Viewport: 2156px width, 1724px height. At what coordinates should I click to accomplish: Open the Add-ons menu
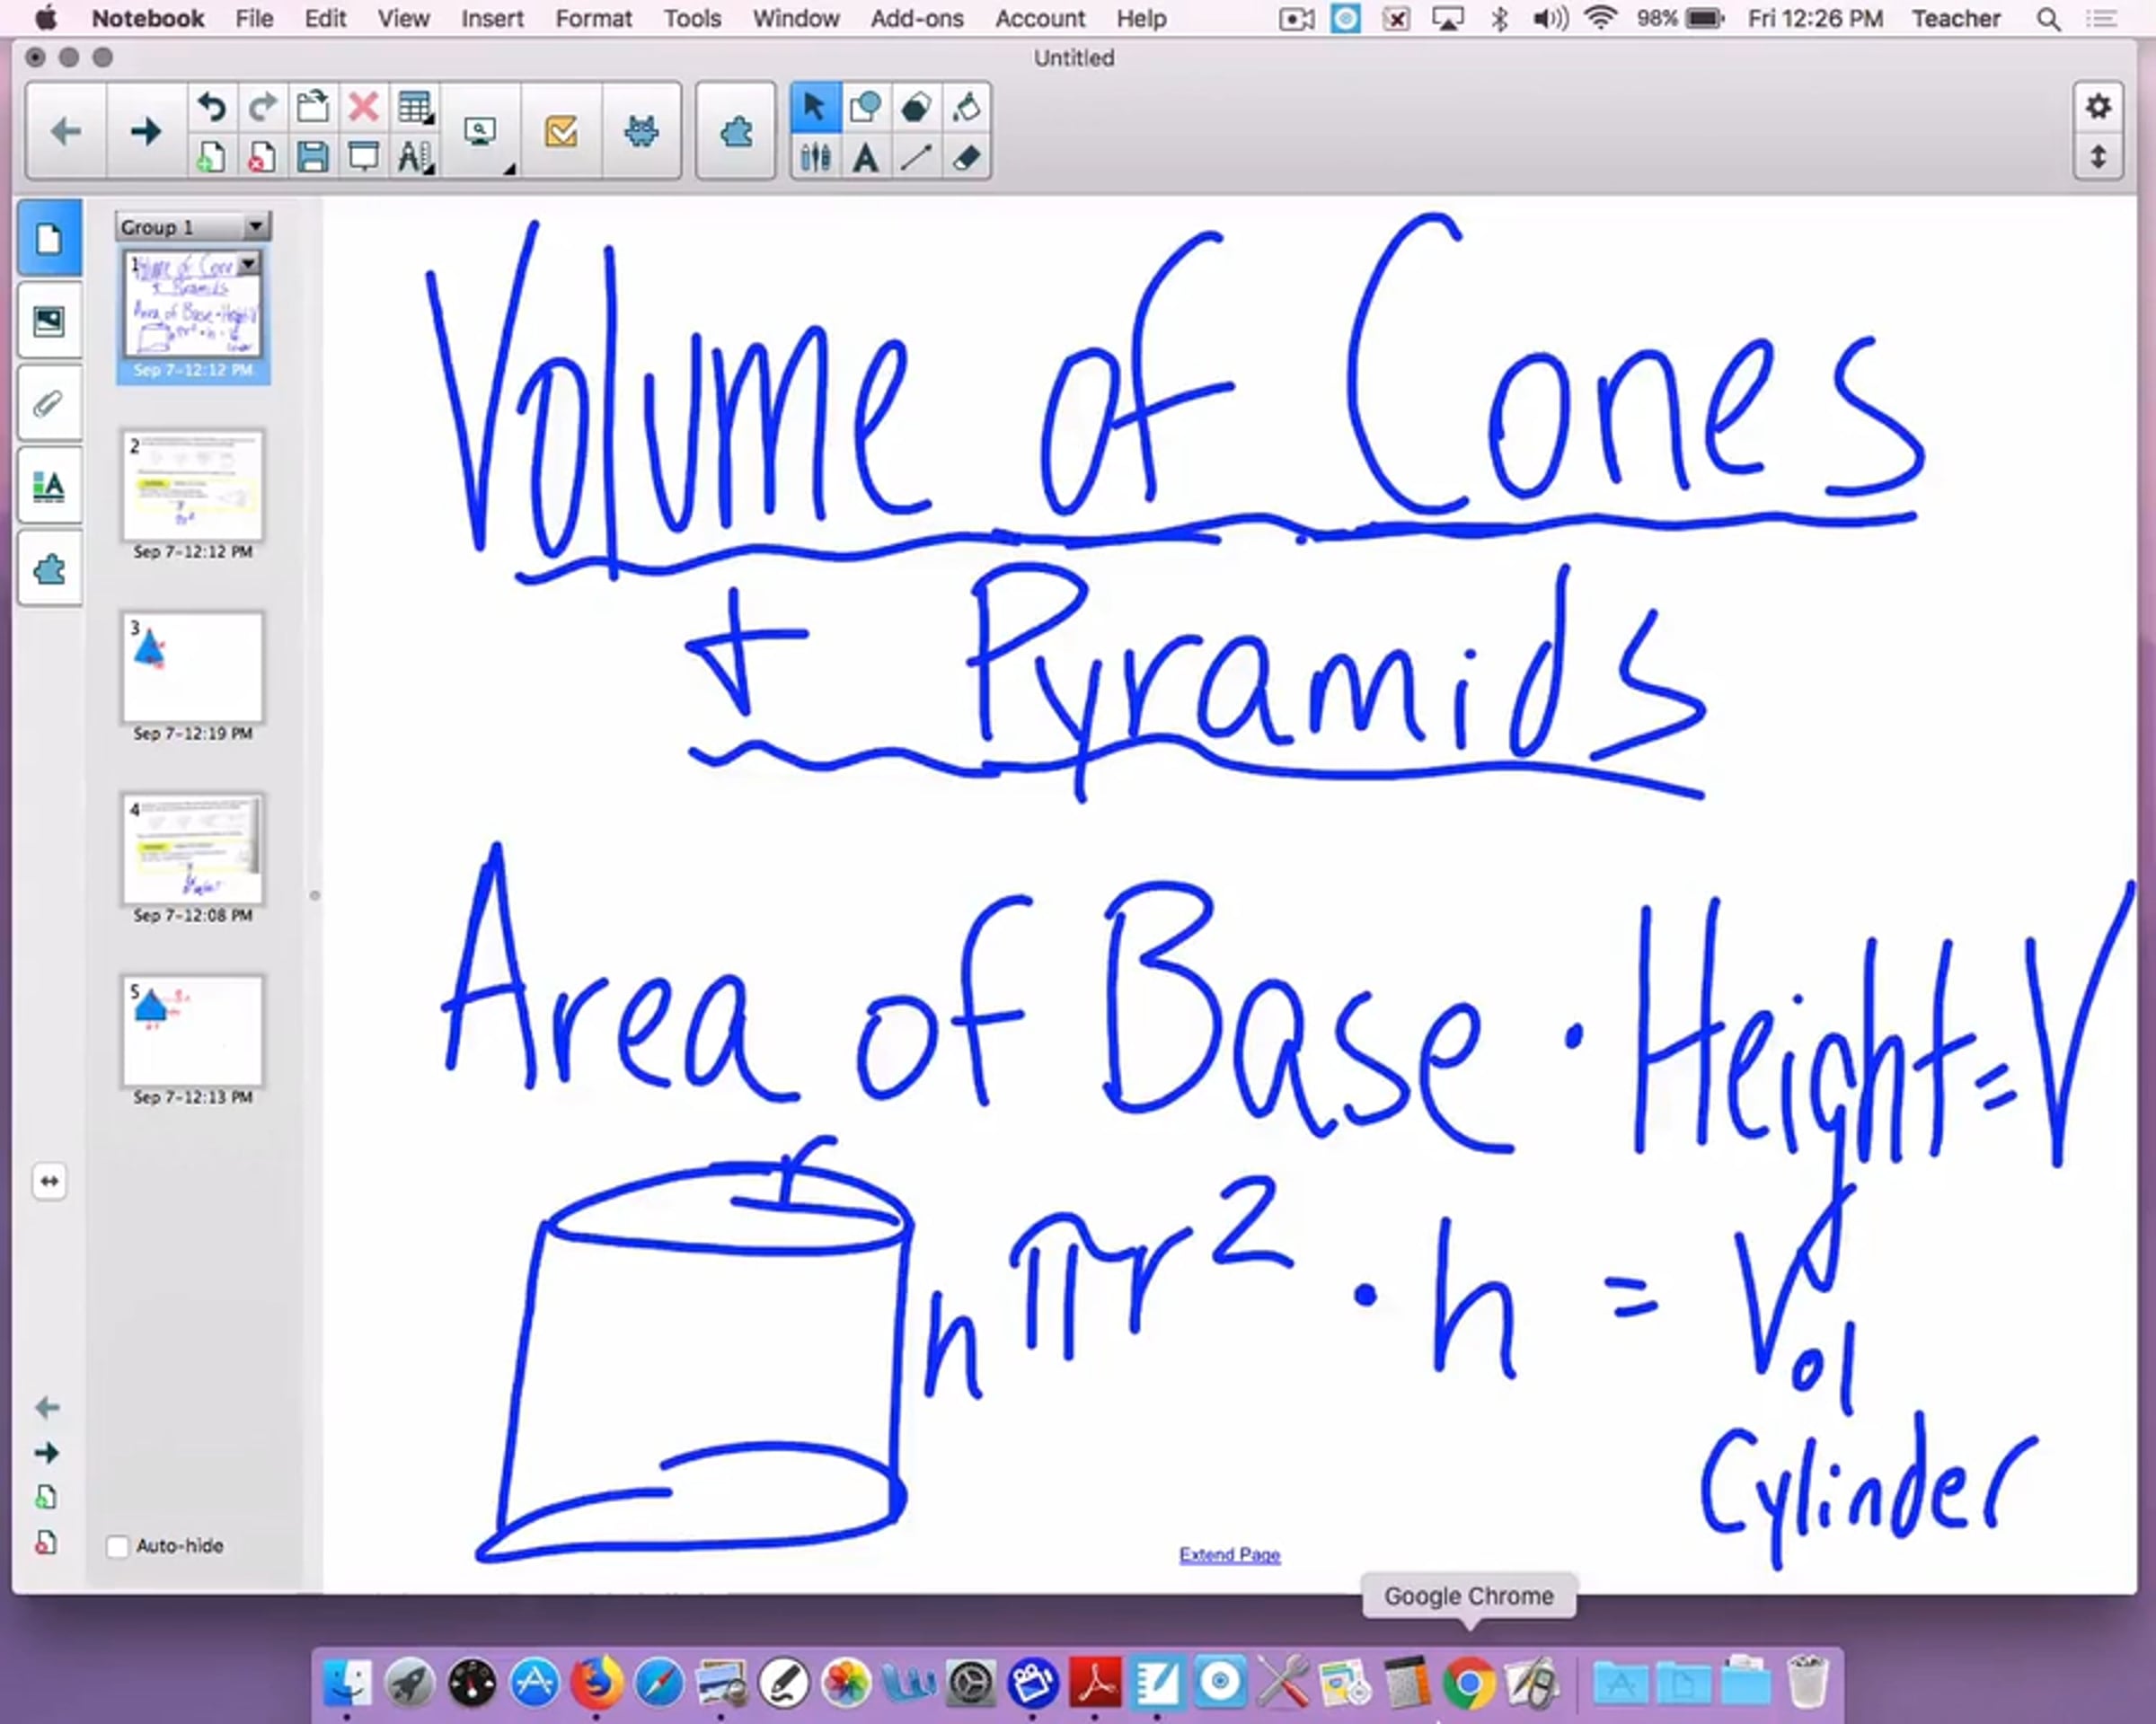(x=916, y=19)
